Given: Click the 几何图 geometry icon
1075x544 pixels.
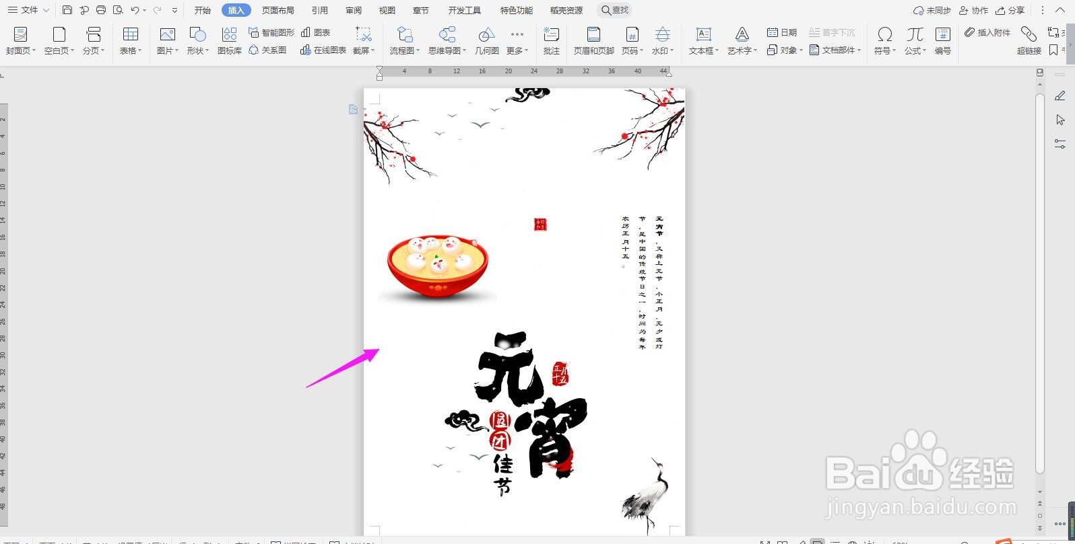Looking at the screenshot, I should (x=487, y=40).
